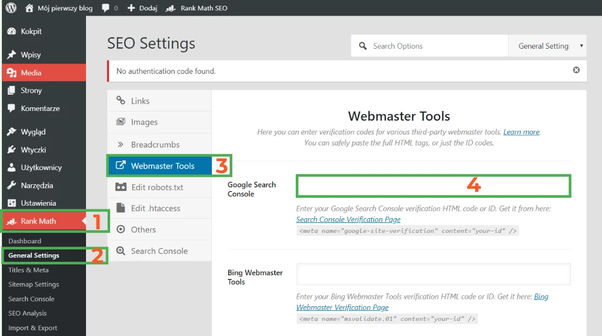Open the comments bubble icon in admin bar
This screenshot has height=336, width=602.
click(x=105, y=8)
